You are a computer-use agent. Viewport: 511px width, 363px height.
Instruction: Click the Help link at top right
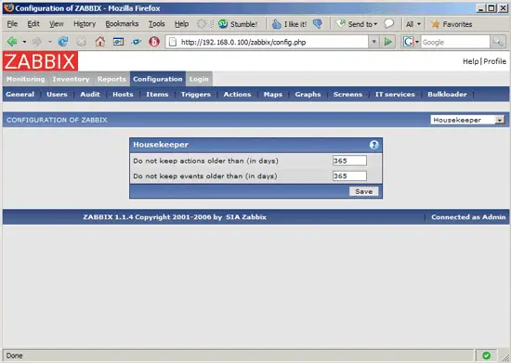[x=471, y=61]
